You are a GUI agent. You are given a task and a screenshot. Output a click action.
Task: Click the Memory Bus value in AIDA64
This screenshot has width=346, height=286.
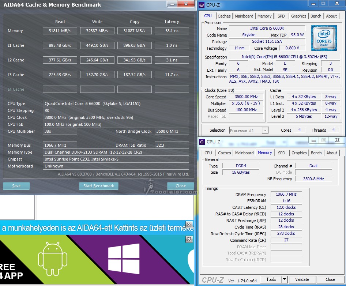tap(60, 145)
